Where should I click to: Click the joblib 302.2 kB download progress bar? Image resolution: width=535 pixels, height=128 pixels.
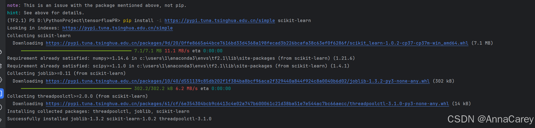(x=76, y=89)
